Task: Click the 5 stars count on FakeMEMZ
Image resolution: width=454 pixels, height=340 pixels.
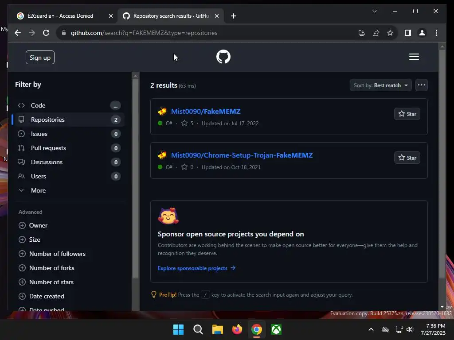Action: coord(188,124)
